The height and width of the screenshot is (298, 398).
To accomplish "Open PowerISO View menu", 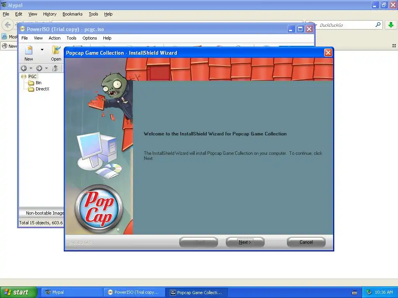I will click(38, 38).
